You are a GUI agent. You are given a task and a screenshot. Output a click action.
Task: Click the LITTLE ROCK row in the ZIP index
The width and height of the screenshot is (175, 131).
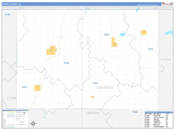[x=157, y=118]
